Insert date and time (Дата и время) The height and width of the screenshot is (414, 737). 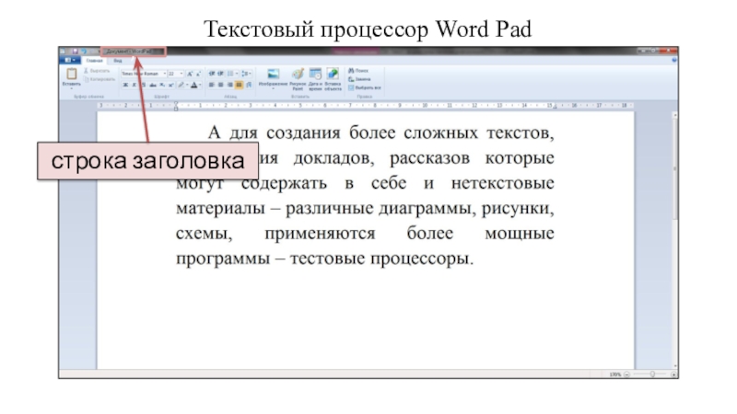[315, 79]
